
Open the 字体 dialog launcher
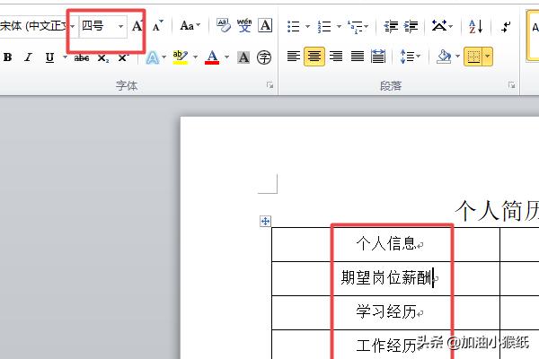[x=269, y=86]
